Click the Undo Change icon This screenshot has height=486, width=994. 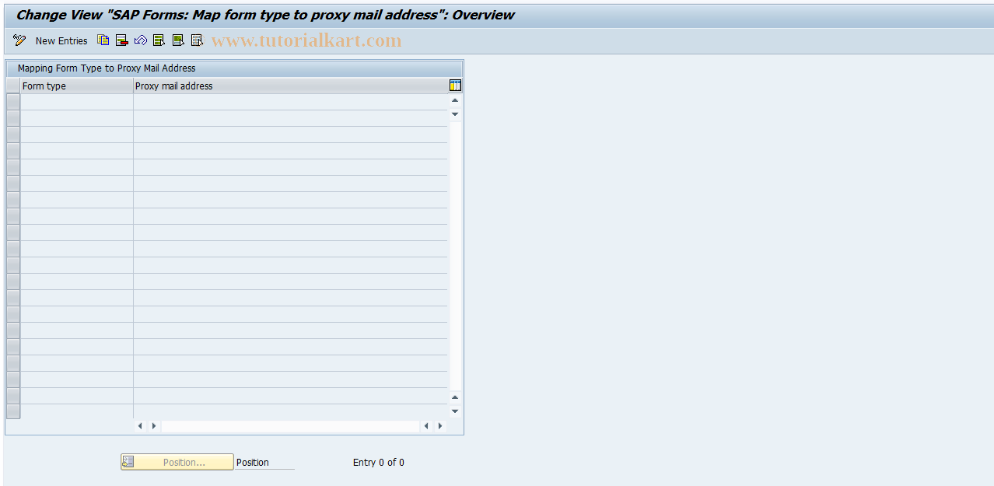[x=141, y=40]
